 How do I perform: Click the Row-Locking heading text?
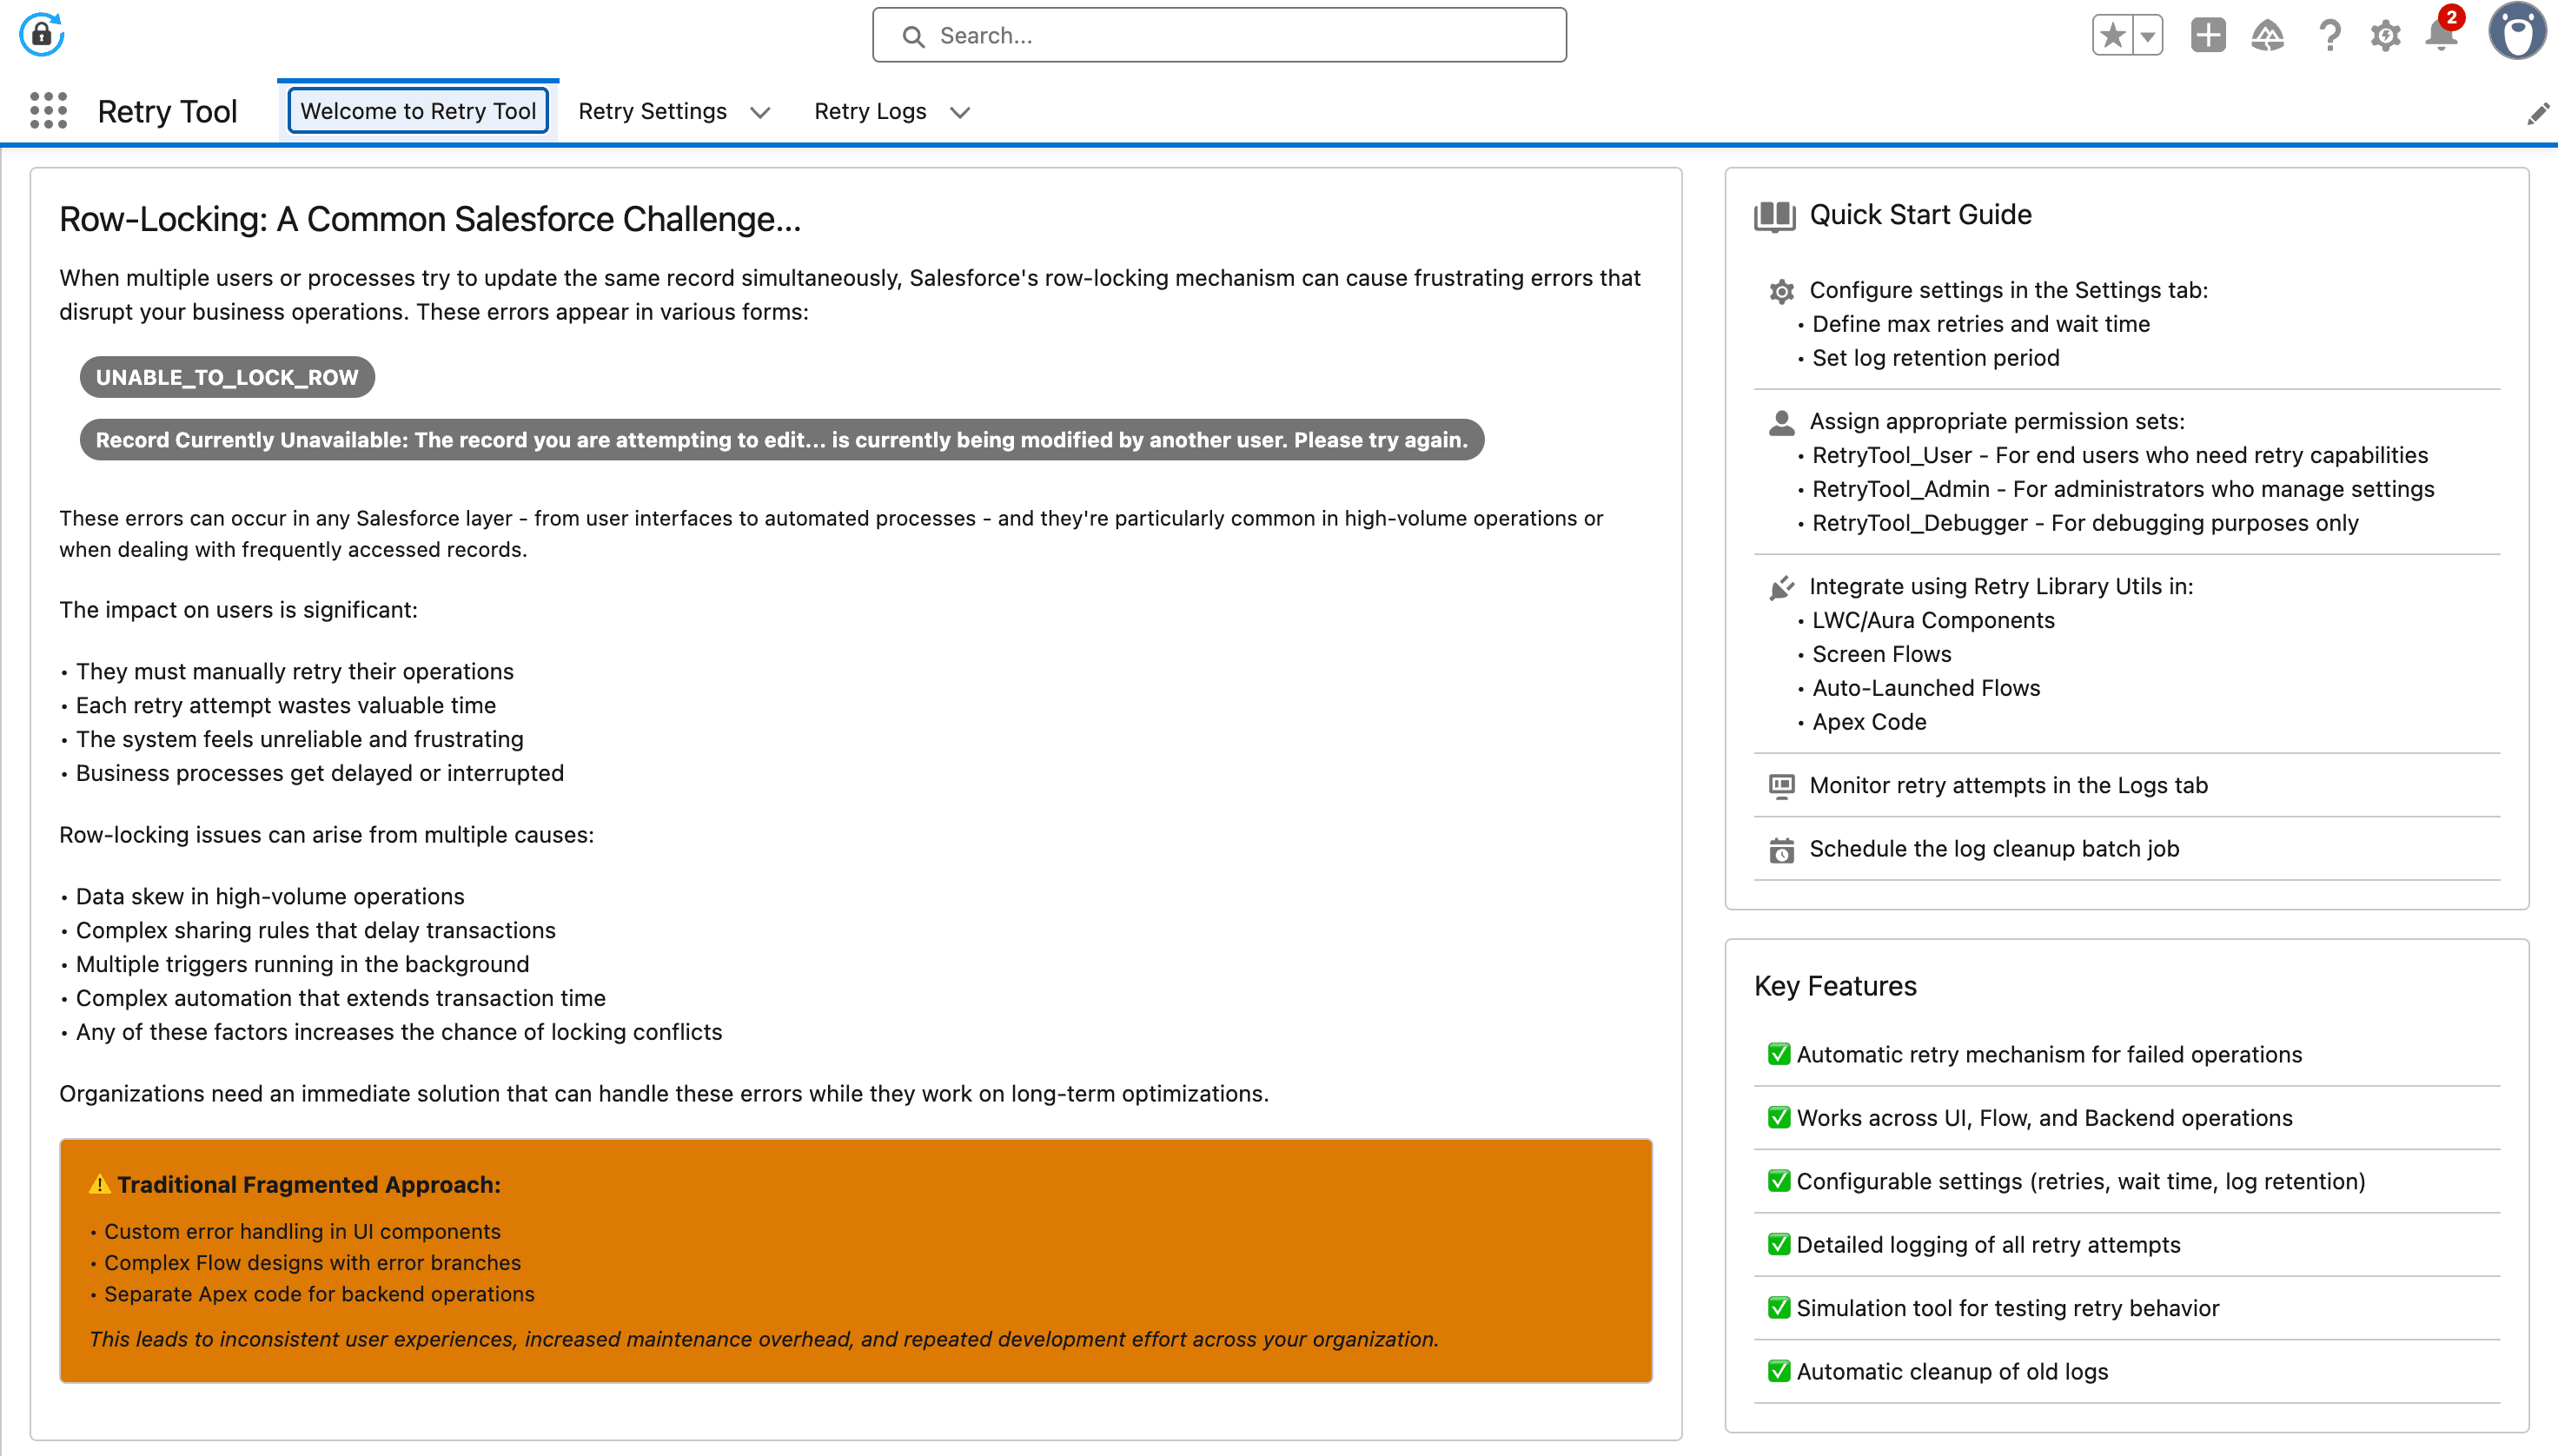click(430, 219)
